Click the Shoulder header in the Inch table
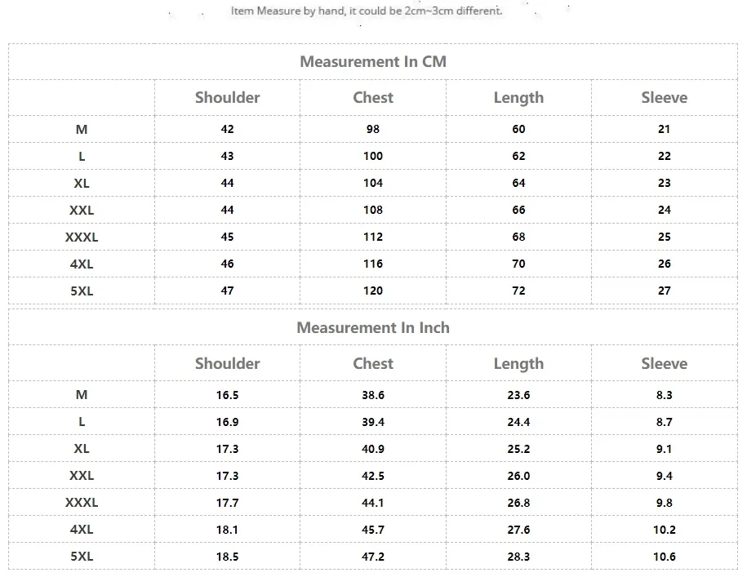 point(227,363)
